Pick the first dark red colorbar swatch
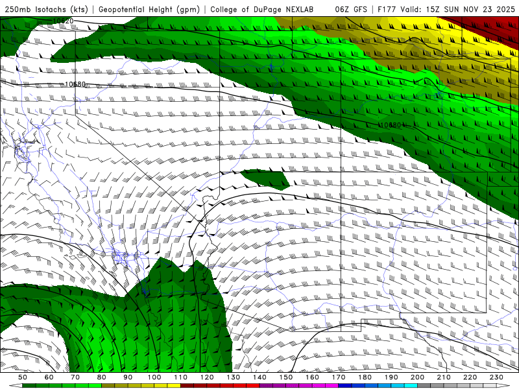 click(187, 386)
